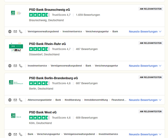Click 'Vermögensverwaltungsdienst' tag on Rhein-Ruhr card
This screenshot has width=168, height=138.
click(66, 66)
